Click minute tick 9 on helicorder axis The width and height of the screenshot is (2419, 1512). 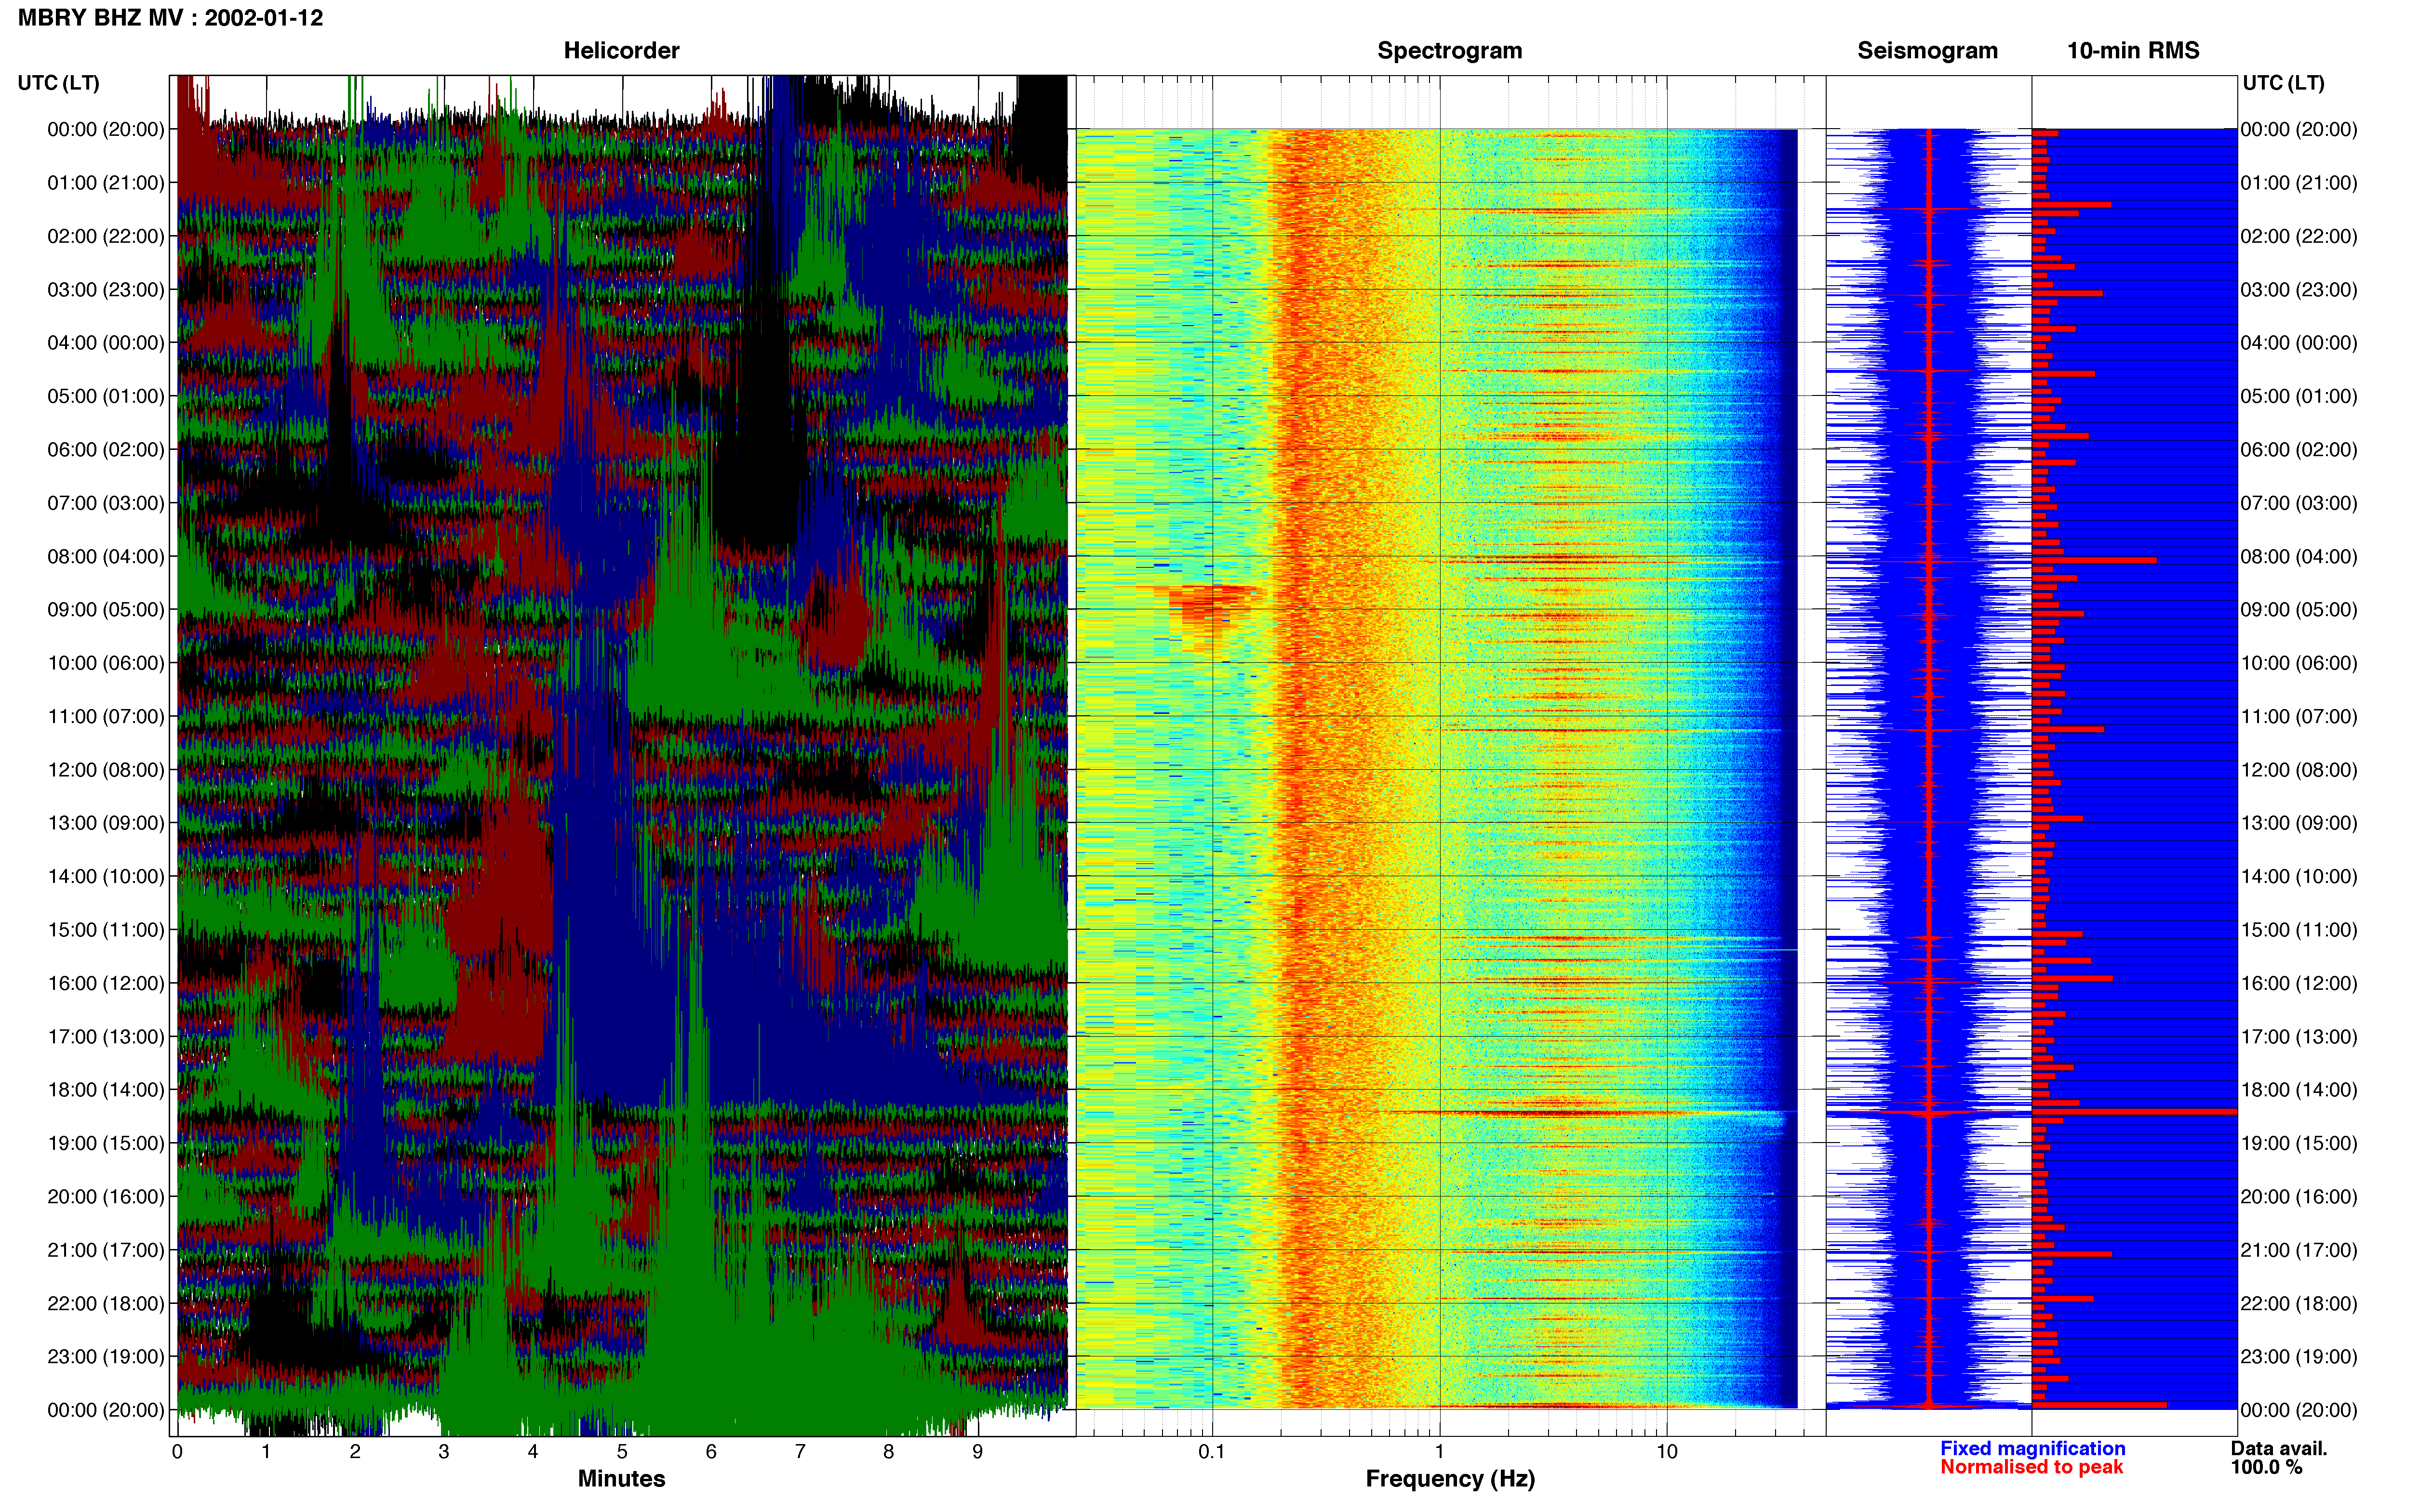977,1451
